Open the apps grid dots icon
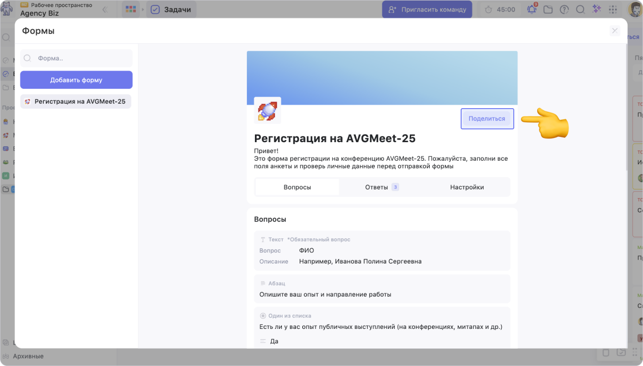The height and width of the screenshot is (366, 643). pos(613,9)
